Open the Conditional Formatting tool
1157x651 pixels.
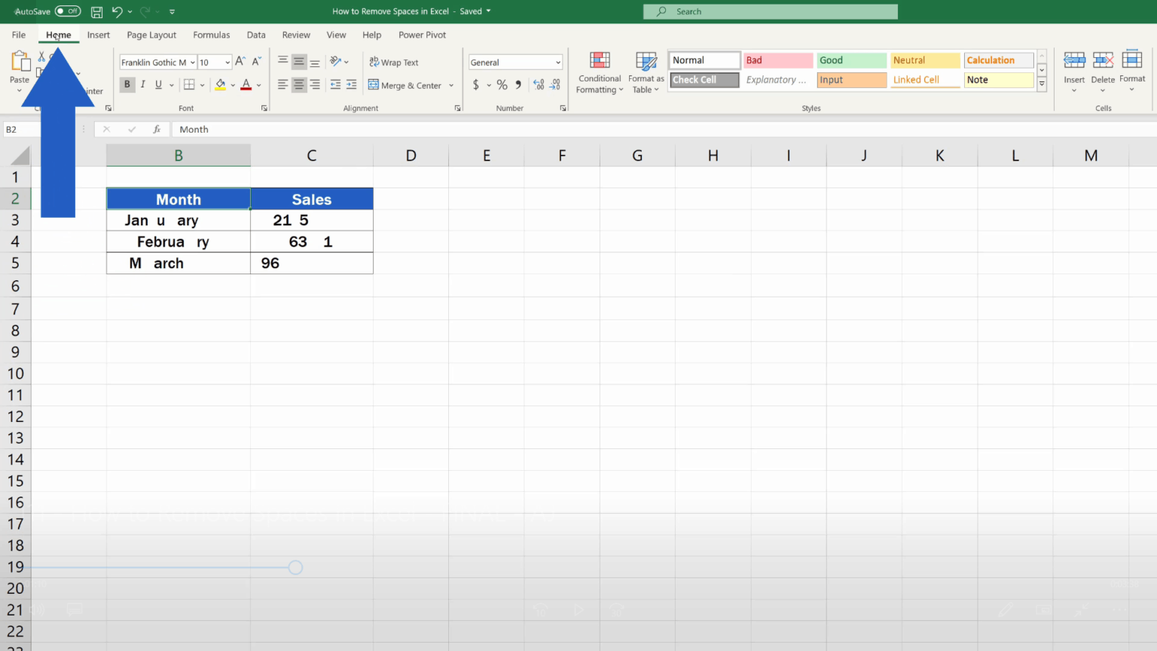click(x=599, y=72)
